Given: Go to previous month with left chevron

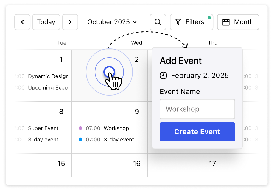Looking at the screenshot, I should (x=22, y=22).
